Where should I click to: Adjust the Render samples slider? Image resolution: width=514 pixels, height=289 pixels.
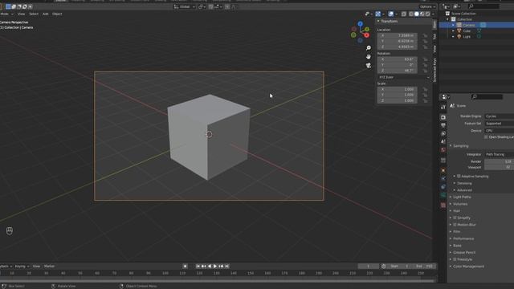500,161
